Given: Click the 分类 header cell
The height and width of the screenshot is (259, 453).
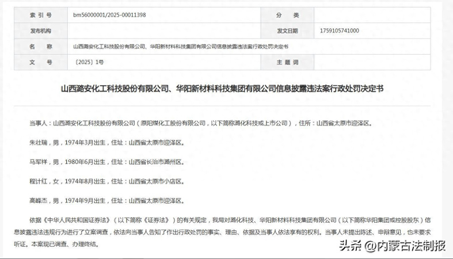Looking at the screenshot, I should (x=287, y=15).
